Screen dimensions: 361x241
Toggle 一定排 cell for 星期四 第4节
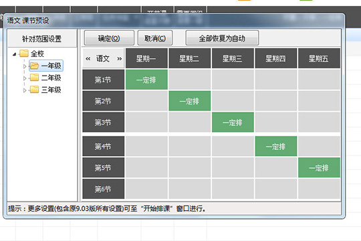276,146
